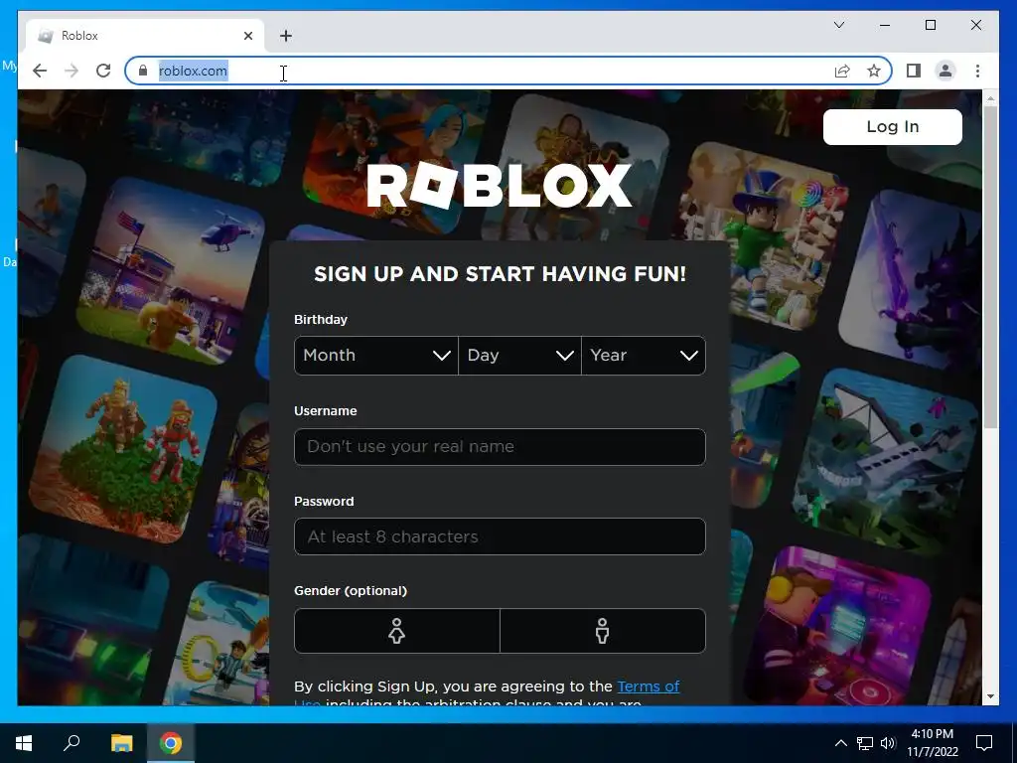Open the Windows Start menu
Screen dimensions: 1017x763
click(24, 743)
